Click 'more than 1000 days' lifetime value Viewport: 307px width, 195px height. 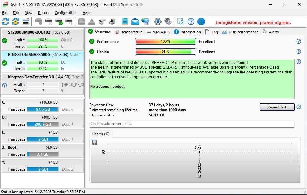[167, 110]
